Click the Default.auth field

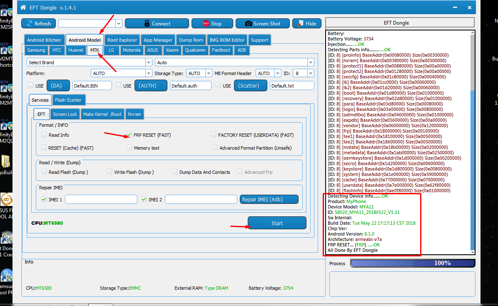click(191, 86)
